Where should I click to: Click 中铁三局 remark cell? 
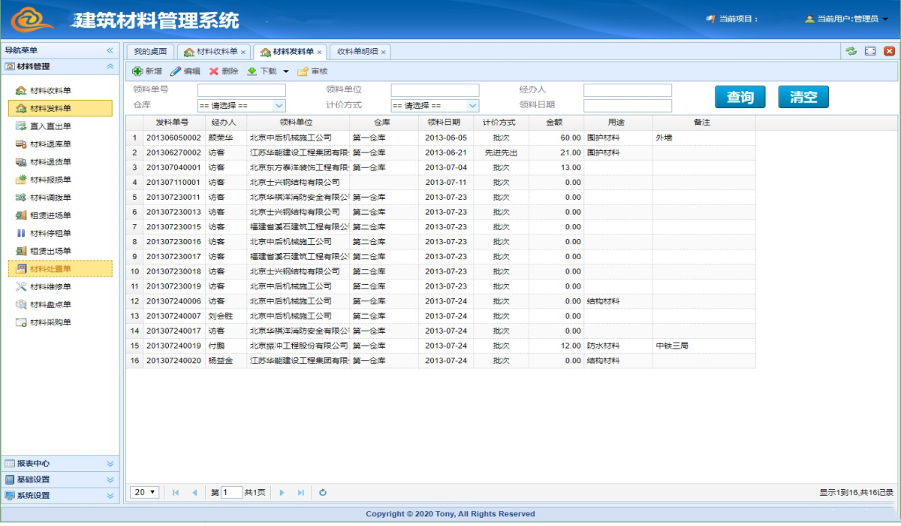(x=704, y=346)
